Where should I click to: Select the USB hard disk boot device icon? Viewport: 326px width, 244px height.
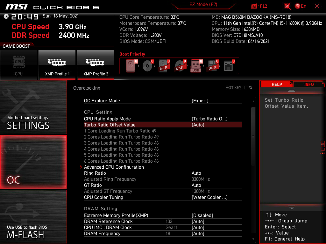164,66
